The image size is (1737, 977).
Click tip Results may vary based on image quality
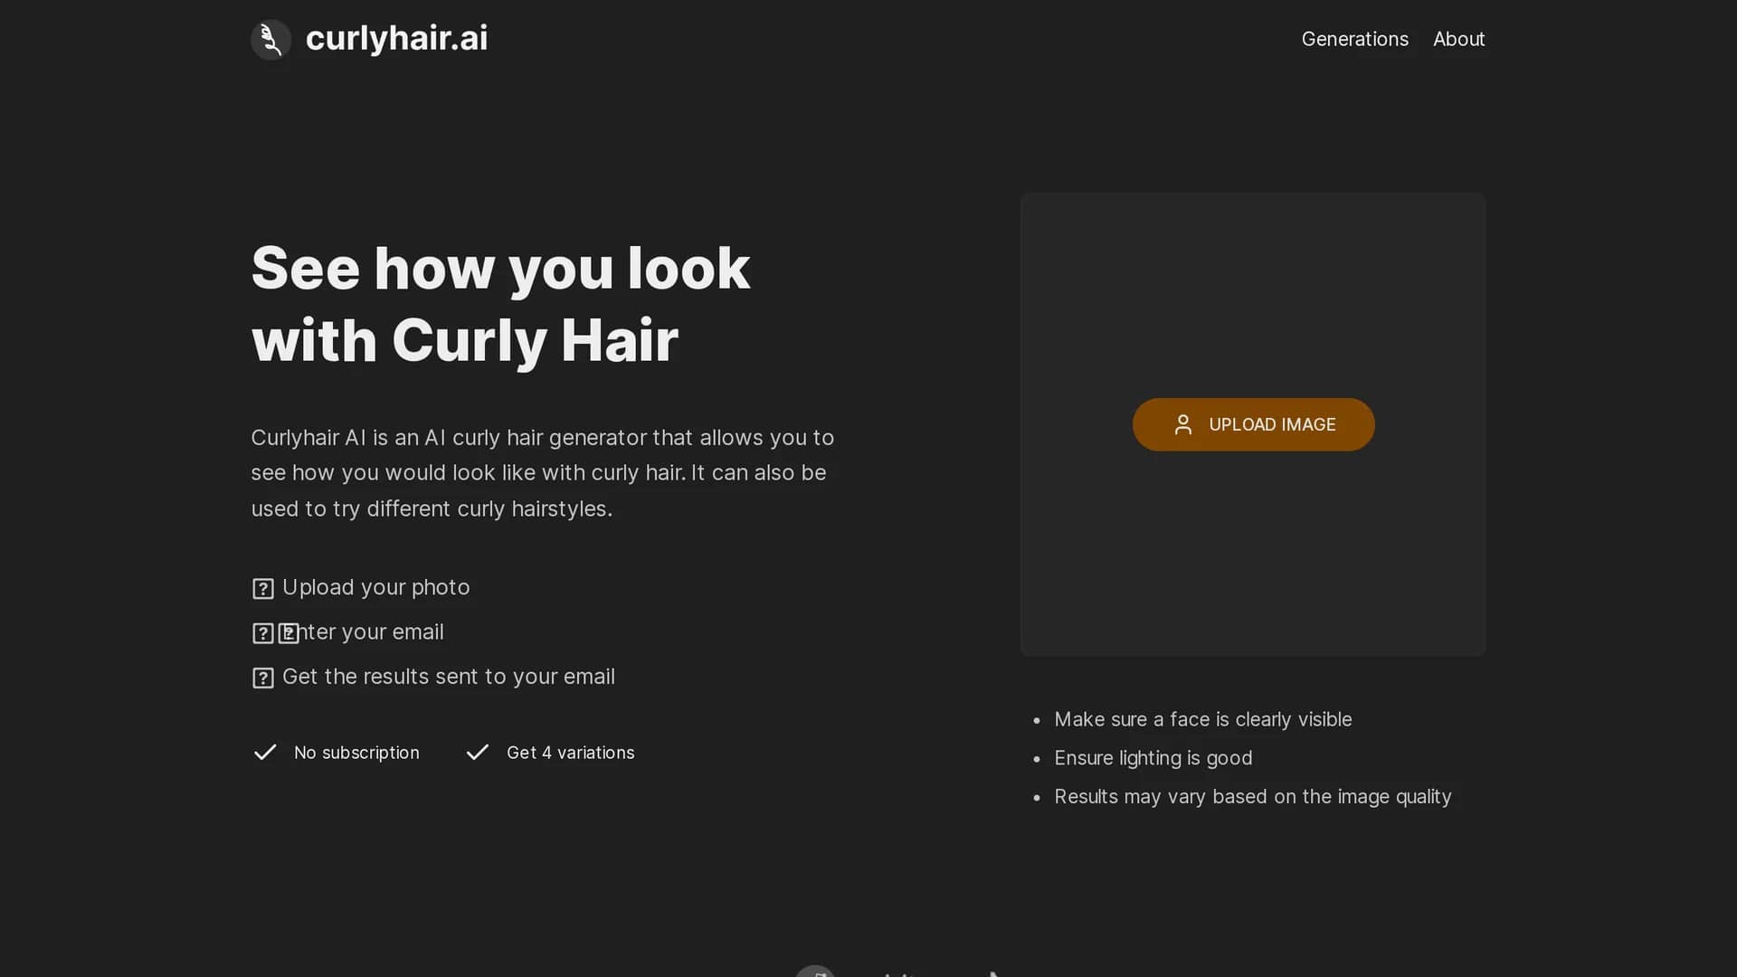[x=1253, y=796]
